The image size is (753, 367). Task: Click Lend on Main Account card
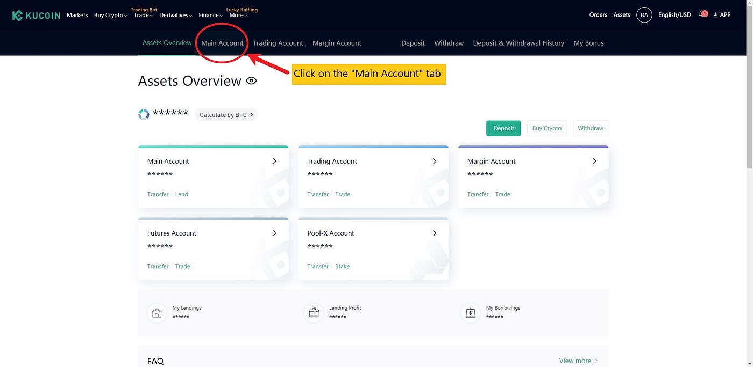tap(182, 194)
